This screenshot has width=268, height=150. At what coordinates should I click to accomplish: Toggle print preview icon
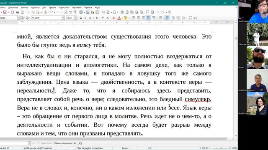point(22,12)
